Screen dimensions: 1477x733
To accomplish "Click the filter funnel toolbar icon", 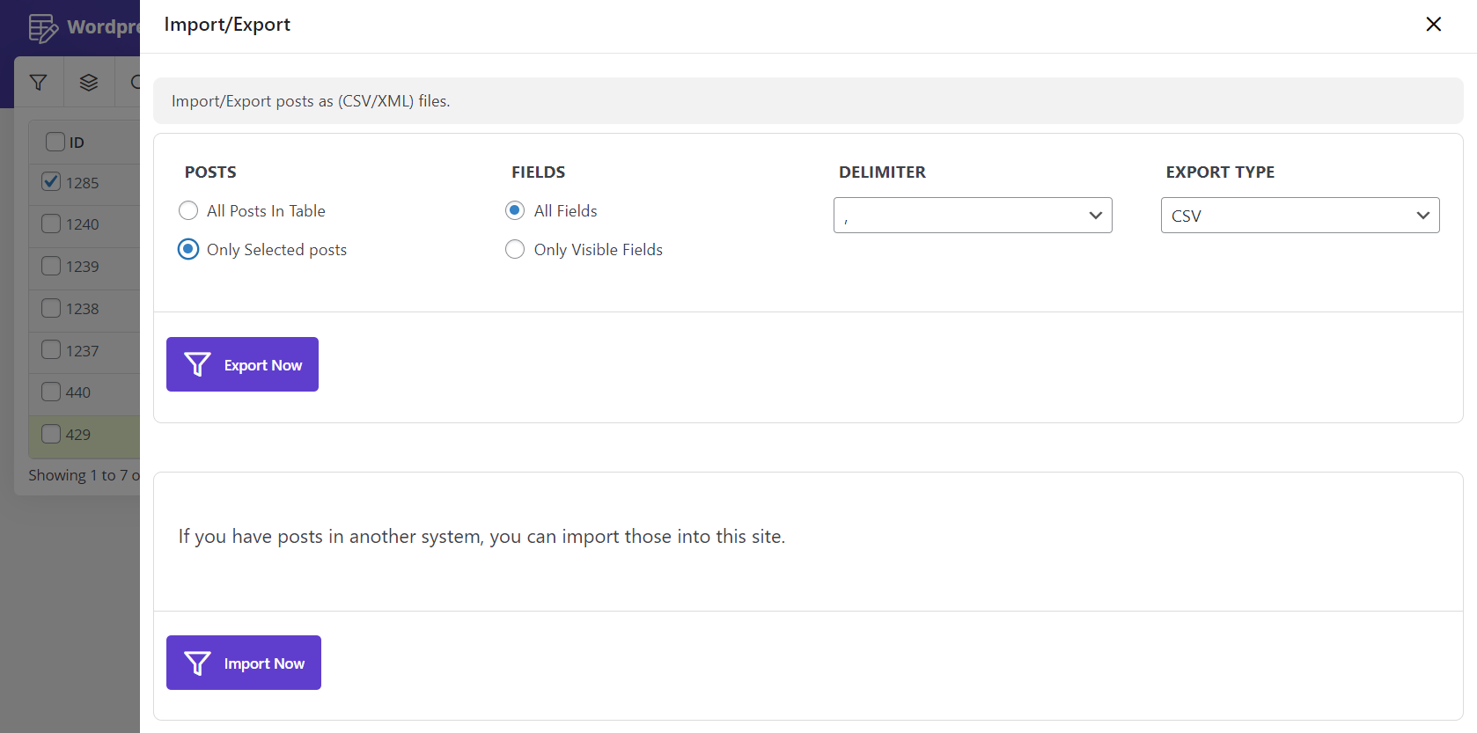I will tap(39, 83).
